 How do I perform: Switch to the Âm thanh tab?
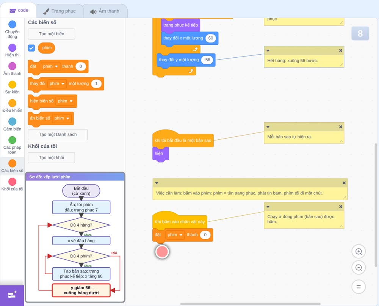click(x=105, y=11)
